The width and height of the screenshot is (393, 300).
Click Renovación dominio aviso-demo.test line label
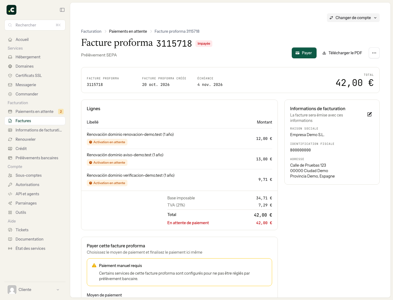click(x=125, y=155)
